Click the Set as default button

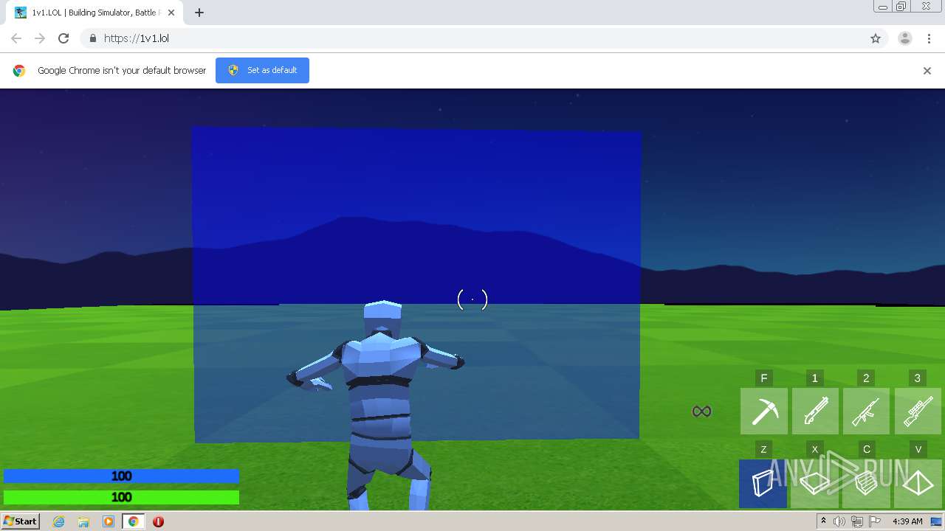262,70
